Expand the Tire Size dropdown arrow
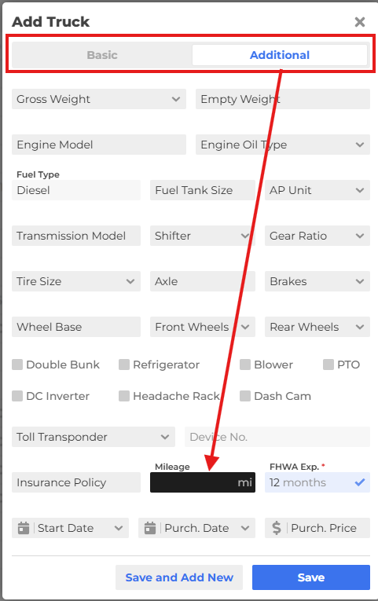The width and height of the screenshot is (378, 601). (130, 281)
